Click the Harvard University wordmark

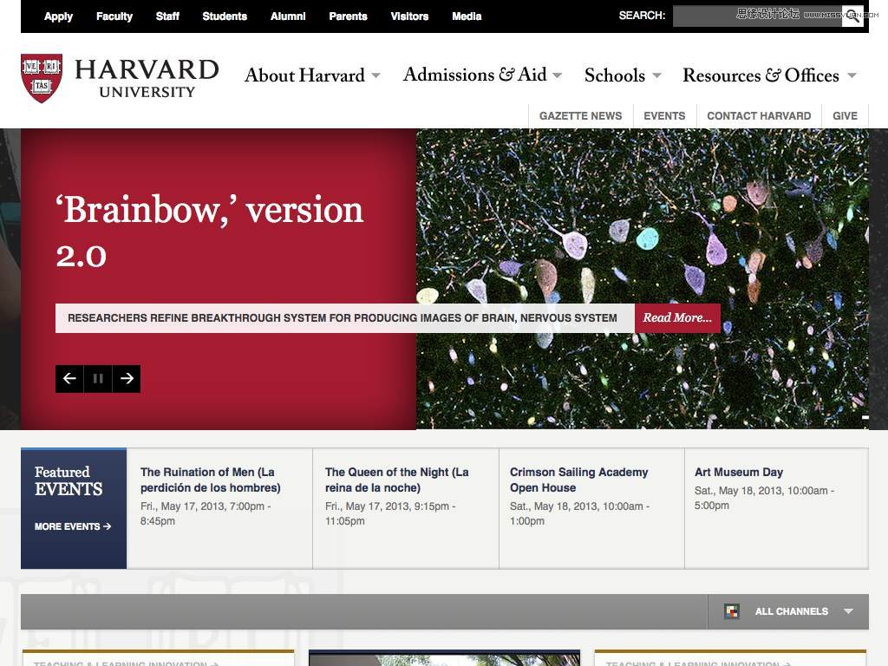click(147, 78)
